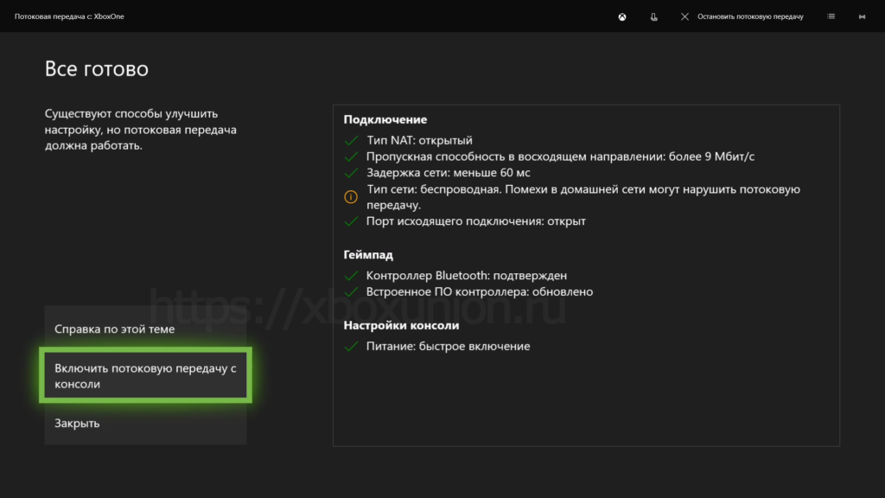
Task: Open the list menu icon in top bar
Action: click(831, 16)
